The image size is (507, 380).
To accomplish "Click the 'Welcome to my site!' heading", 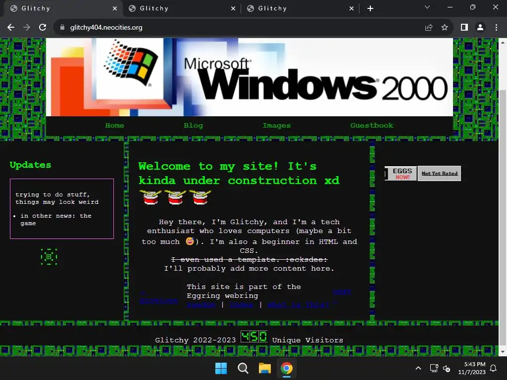I will (x=239, y=173).
